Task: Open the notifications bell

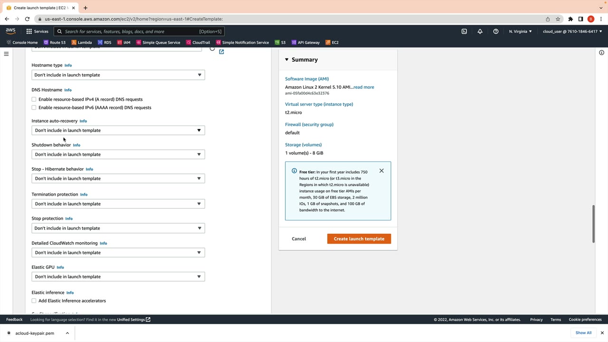Action: point(480,31)
